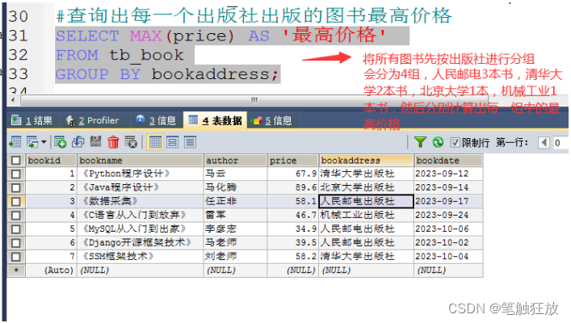Click author cell 雷军
The image size is (571, 323).
(235, 216)
